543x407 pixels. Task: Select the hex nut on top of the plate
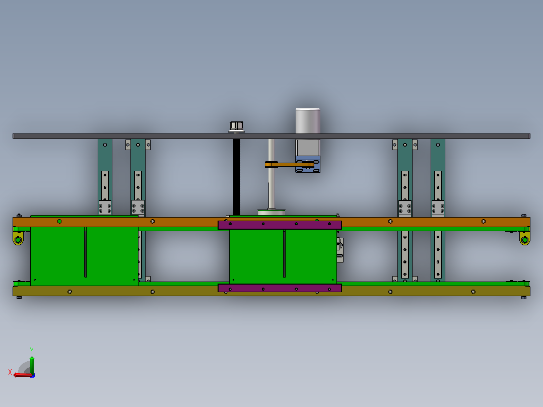coord(237,126)
